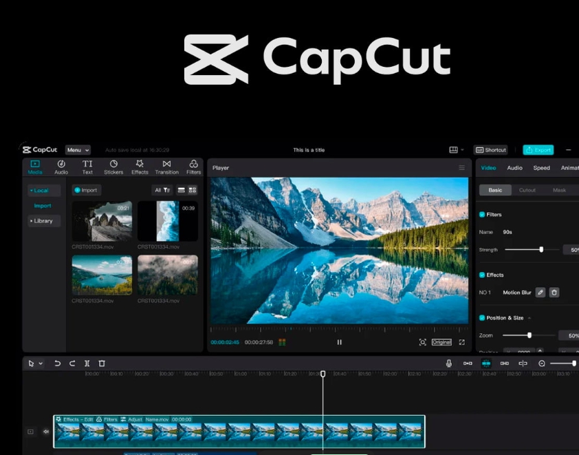Open the Media panel
This screenshot has width=579, height=455.
point(35,167)
